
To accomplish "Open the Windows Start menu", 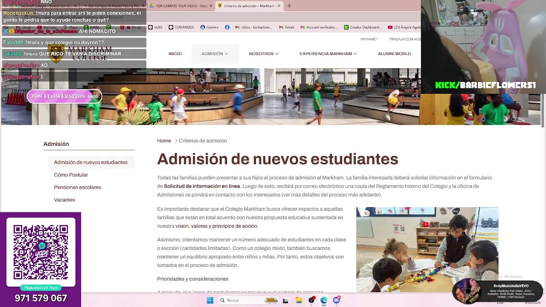I will click(x=210, y=300).
